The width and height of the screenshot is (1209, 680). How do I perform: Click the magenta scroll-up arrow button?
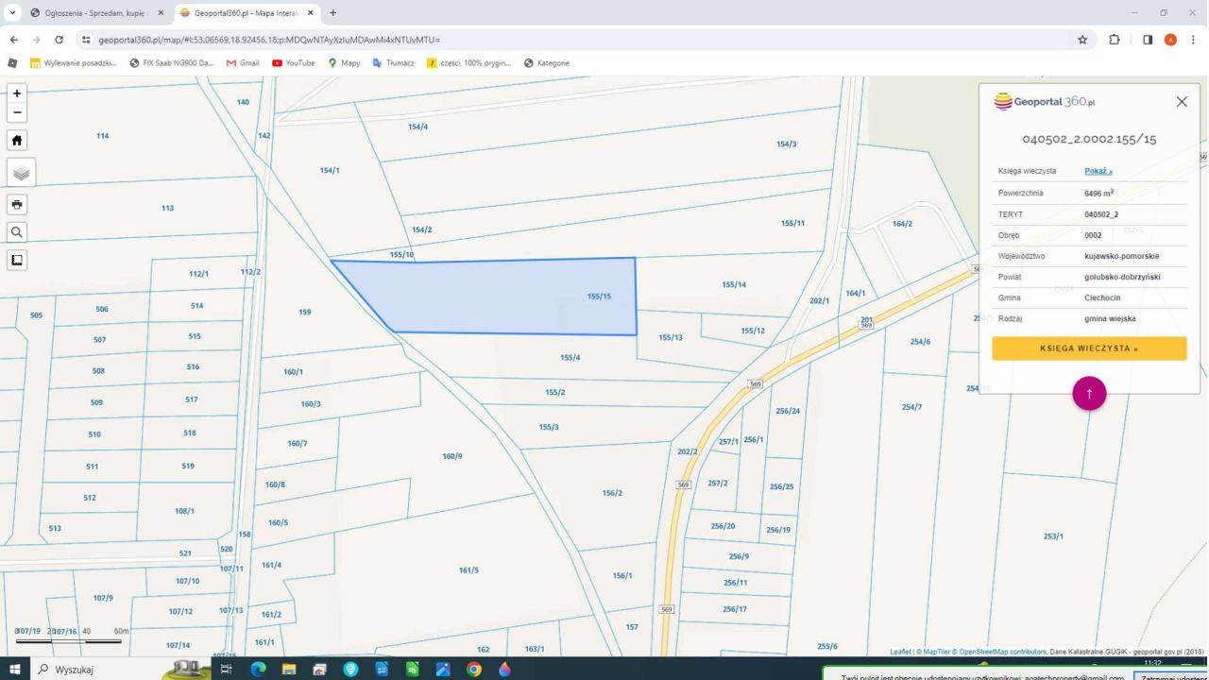[x=1088, y=394]
